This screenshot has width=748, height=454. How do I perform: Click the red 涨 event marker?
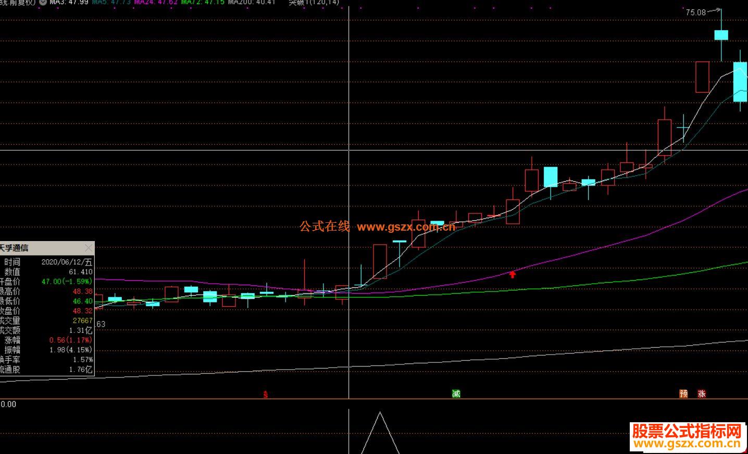pos(702,394)
